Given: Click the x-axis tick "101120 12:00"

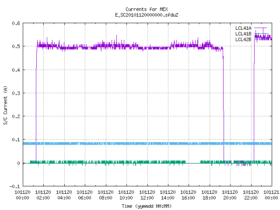Looking at the screenshot, I should coord(147,195).
